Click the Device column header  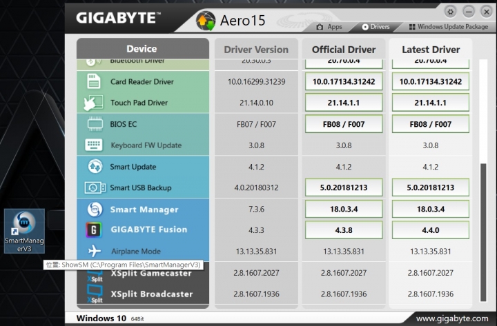click(x=143, y=49)
